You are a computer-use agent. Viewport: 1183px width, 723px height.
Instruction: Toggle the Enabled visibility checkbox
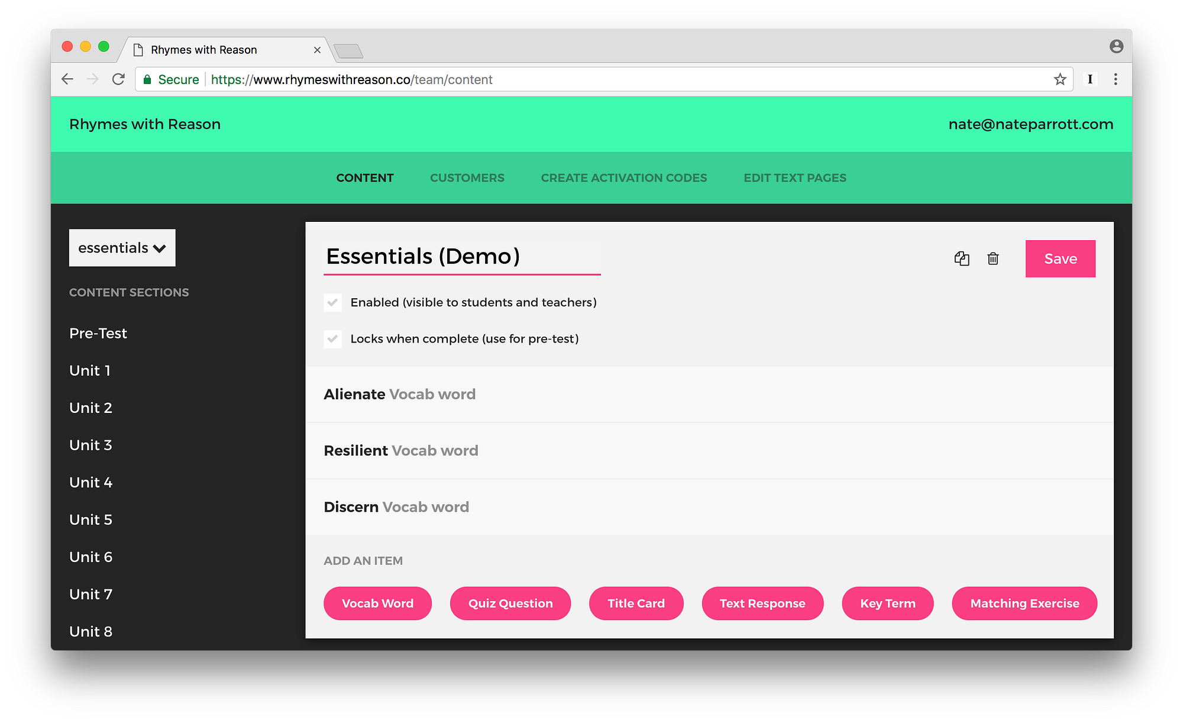pyautogui.click(x=333, y=302)
